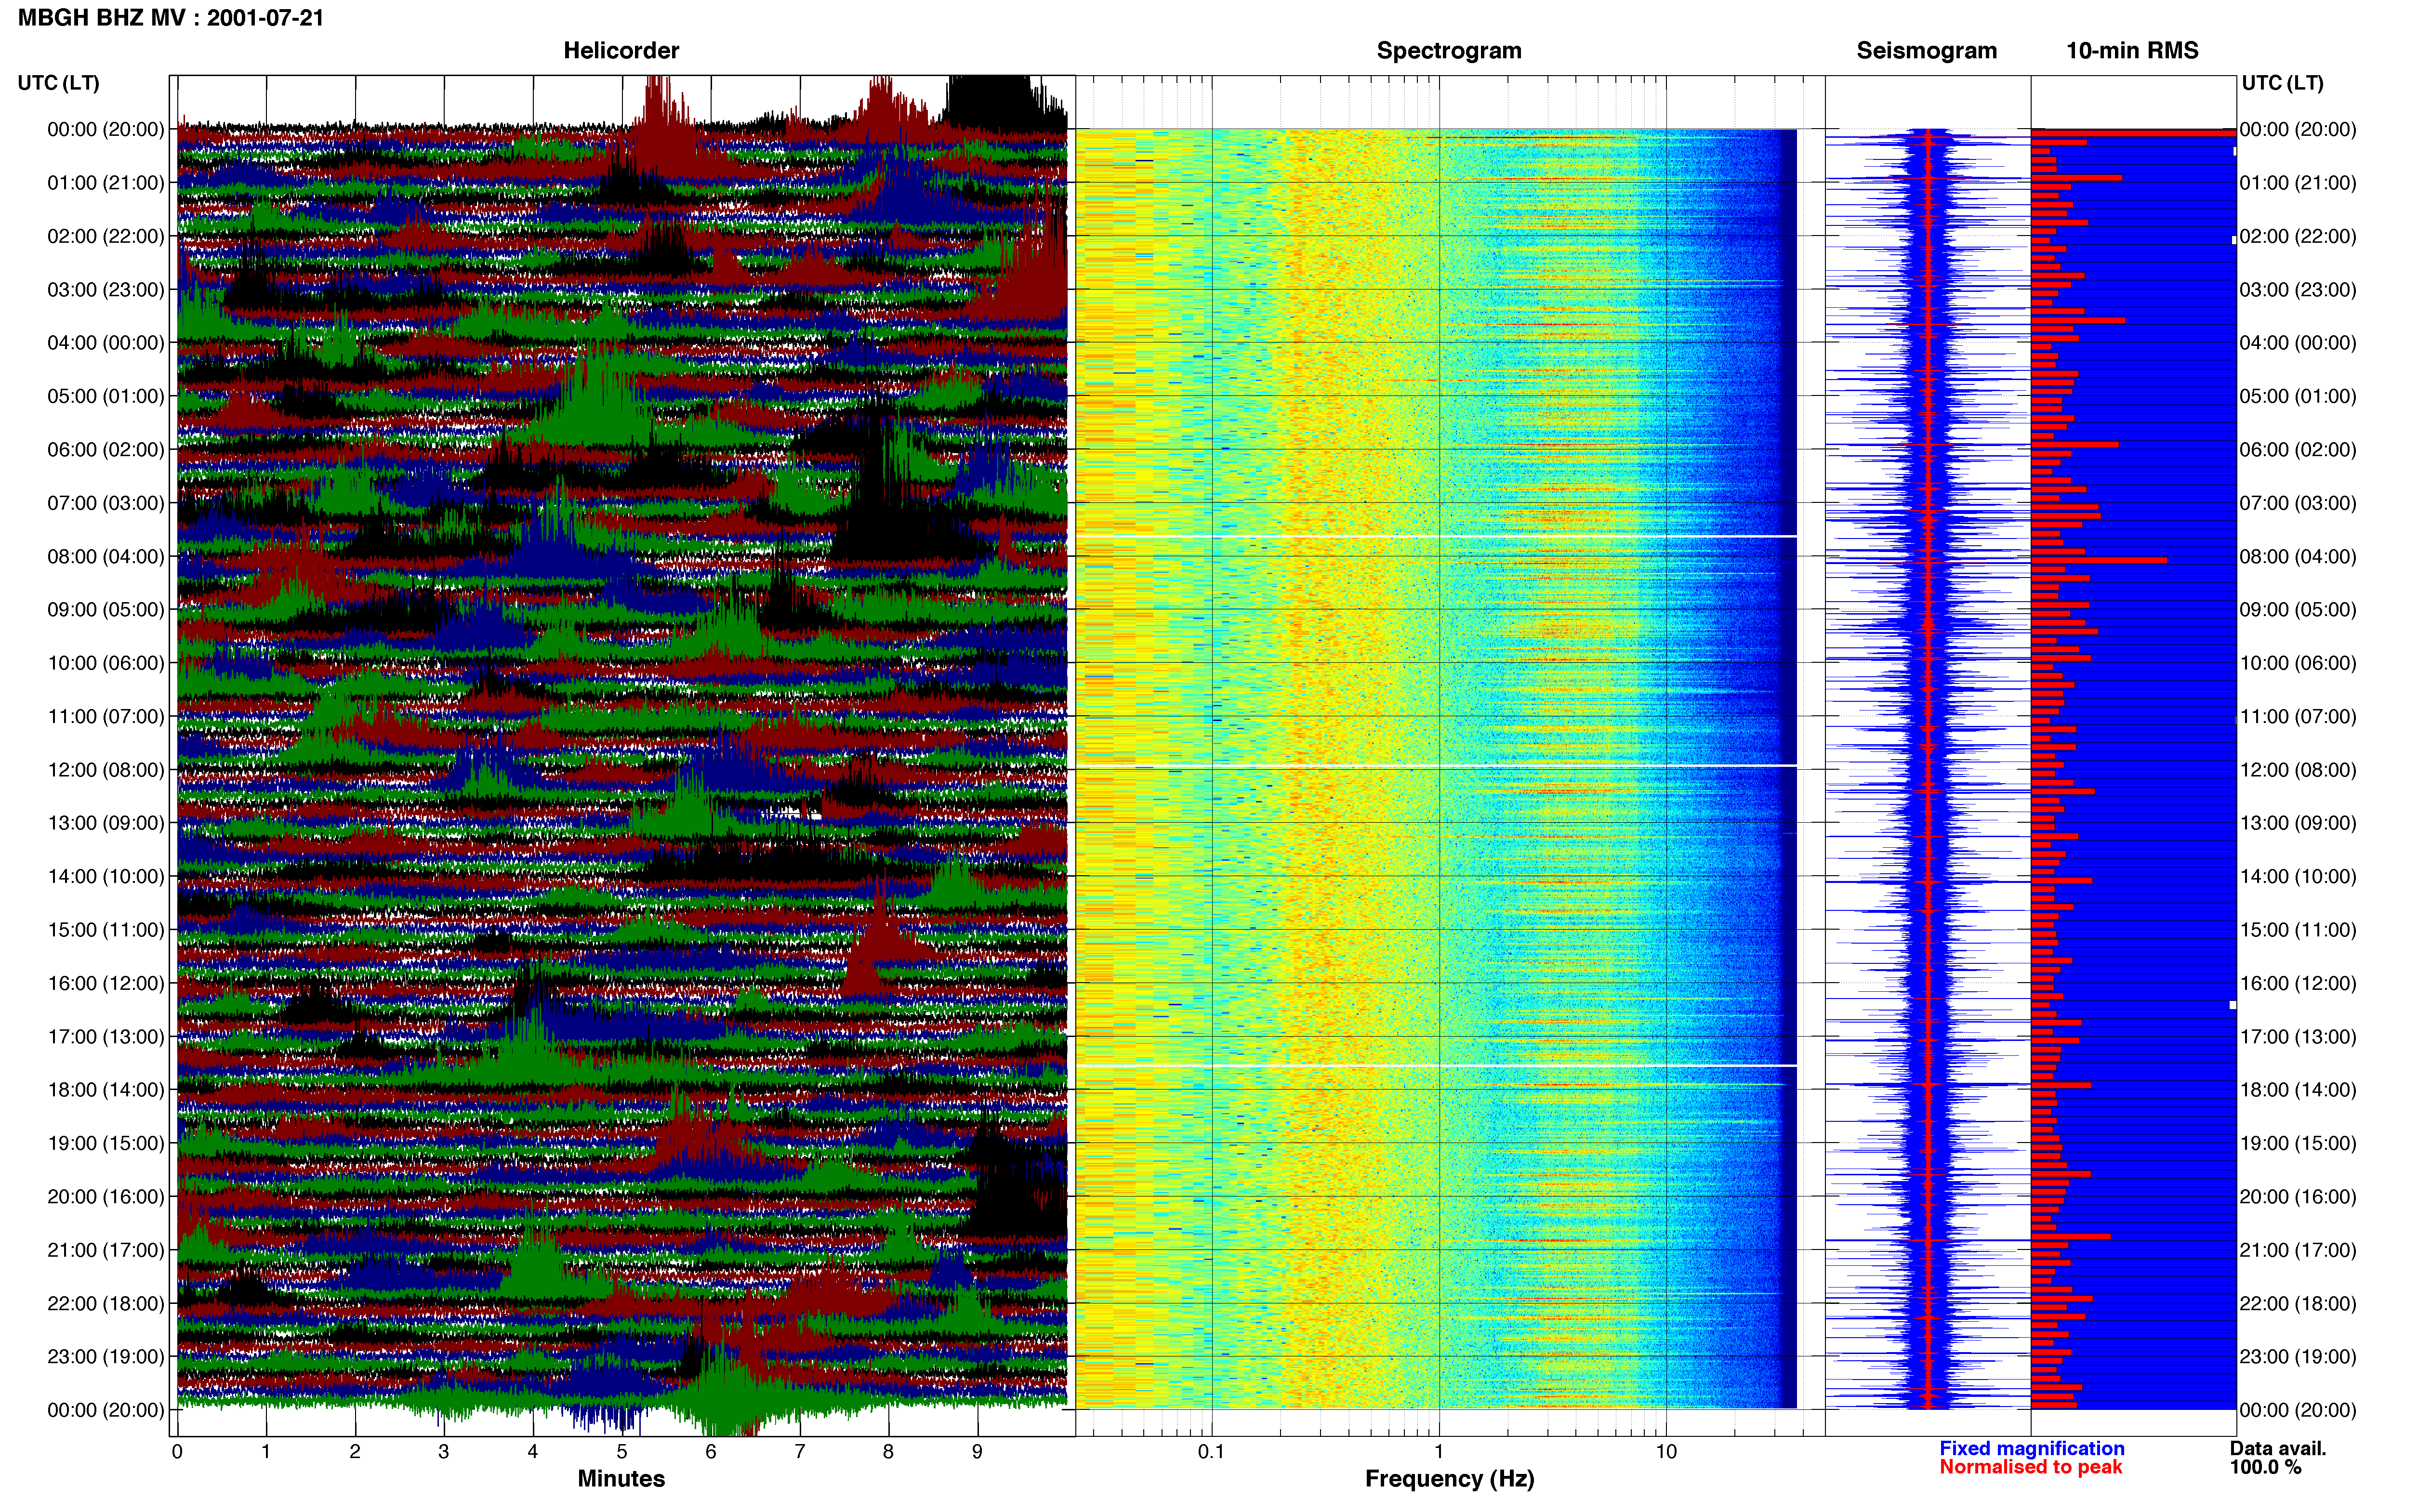
Task: Click the "Minutes" axis title
Action: 621,1479
